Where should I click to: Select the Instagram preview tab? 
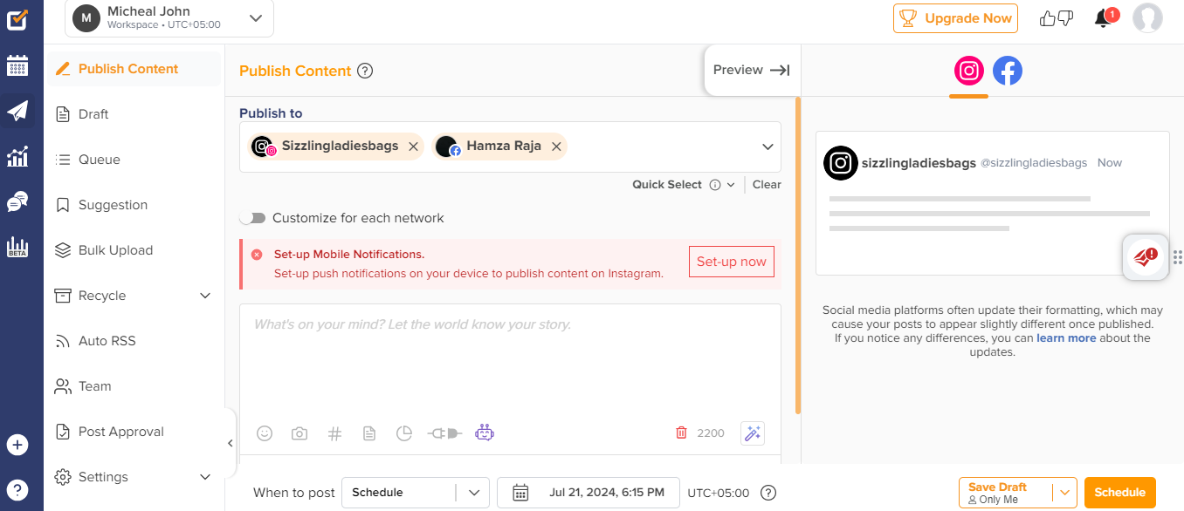pyautogui.click(x=968, y=71)
